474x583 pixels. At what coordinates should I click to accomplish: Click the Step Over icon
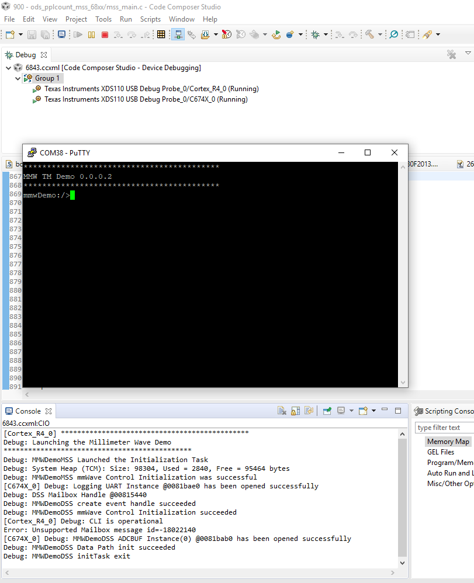[132, 34]
